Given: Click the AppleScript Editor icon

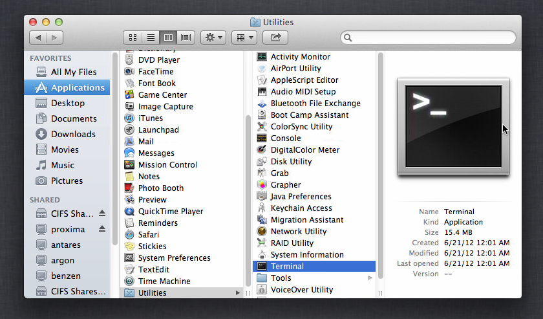Looking at the screenshot, I should (x=262, y=80).
